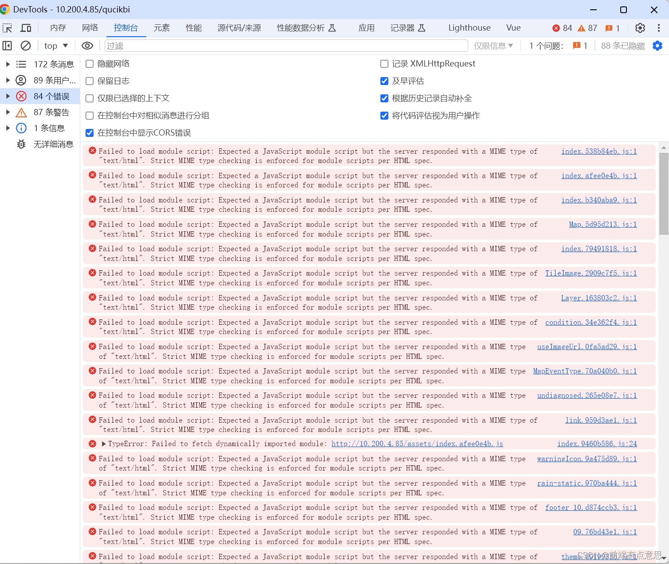Open the Lighthouse tab
Viewport: 669px width, 564px height.
pos(469,28)
